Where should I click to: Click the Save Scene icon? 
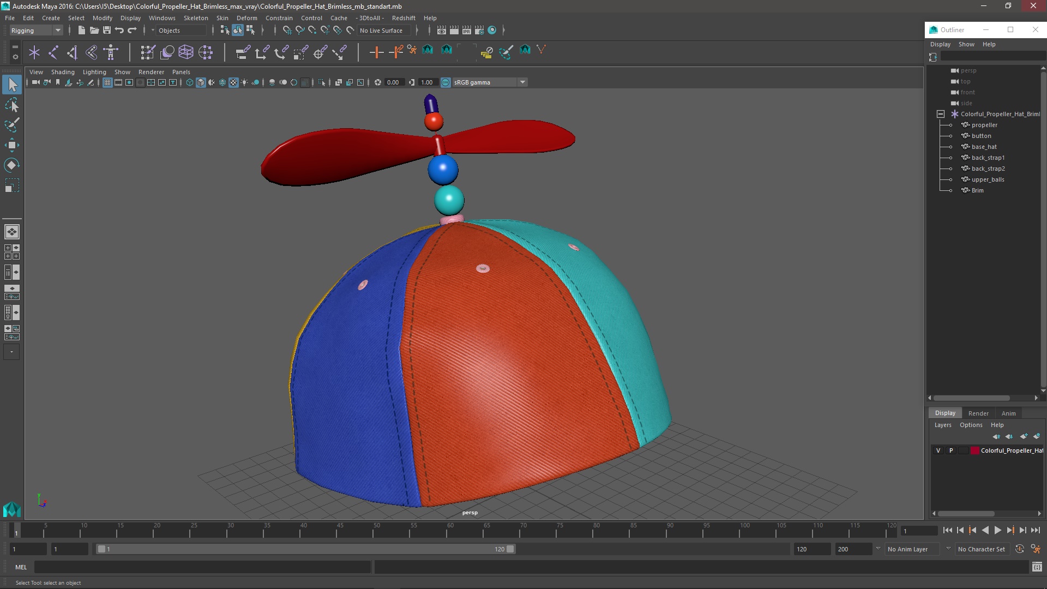107,31
